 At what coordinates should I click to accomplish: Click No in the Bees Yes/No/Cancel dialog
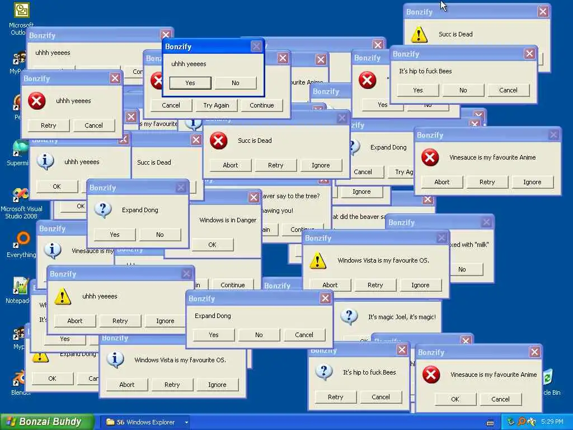[463, 90]
